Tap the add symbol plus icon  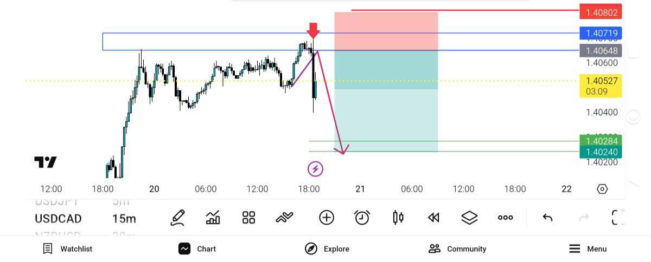point(326,218)
